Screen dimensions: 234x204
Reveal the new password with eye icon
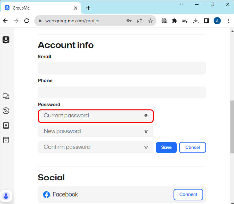(x=146, y=132)
